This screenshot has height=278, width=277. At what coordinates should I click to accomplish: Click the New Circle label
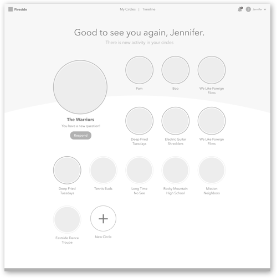(x=103, y=237)
